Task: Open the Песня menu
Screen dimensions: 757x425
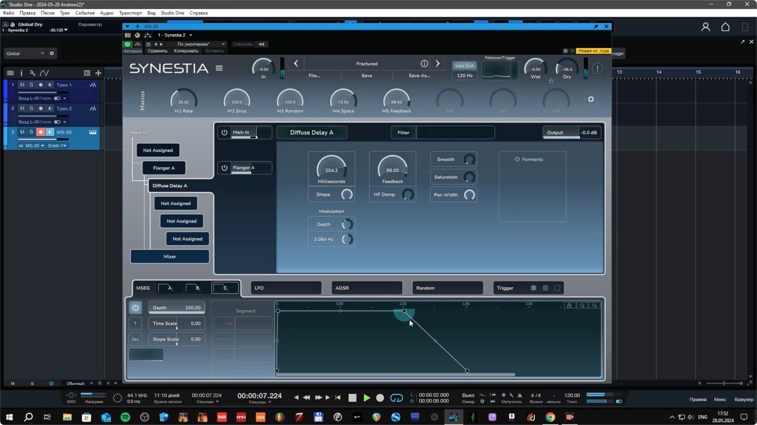Action: point(48,13)
